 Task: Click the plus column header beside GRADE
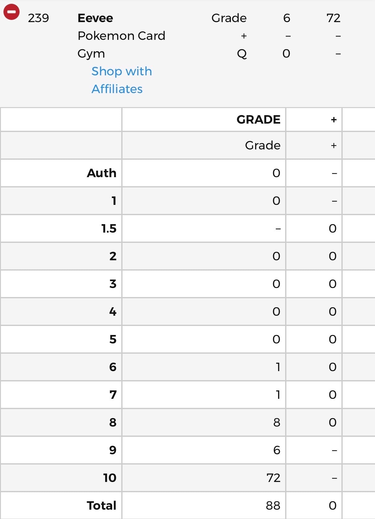334,120
